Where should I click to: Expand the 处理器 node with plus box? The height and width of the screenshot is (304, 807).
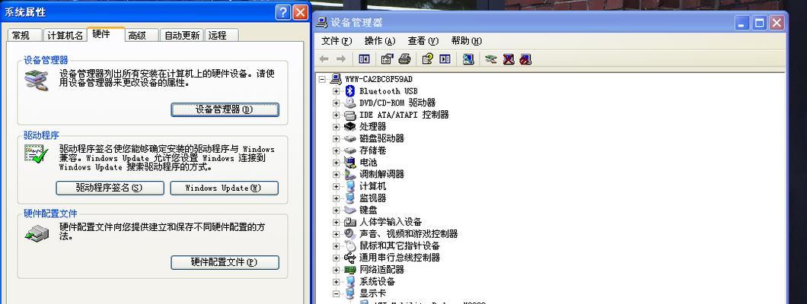336,126
